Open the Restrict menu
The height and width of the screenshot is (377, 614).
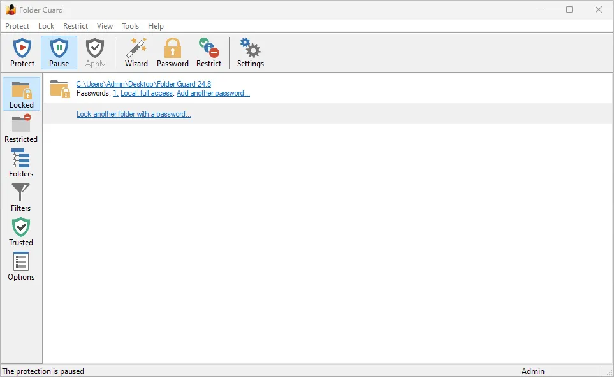(76, 26)
